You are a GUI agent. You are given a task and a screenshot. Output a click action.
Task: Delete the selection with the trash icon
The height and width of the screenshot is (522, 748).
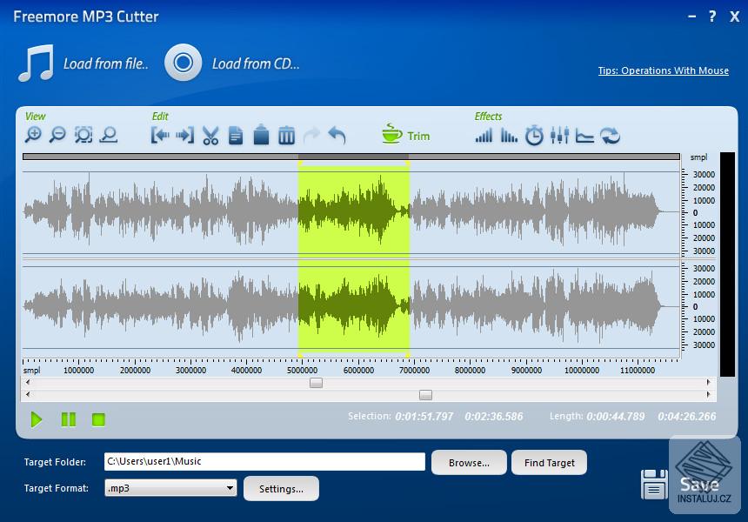[x=286, y=136]
